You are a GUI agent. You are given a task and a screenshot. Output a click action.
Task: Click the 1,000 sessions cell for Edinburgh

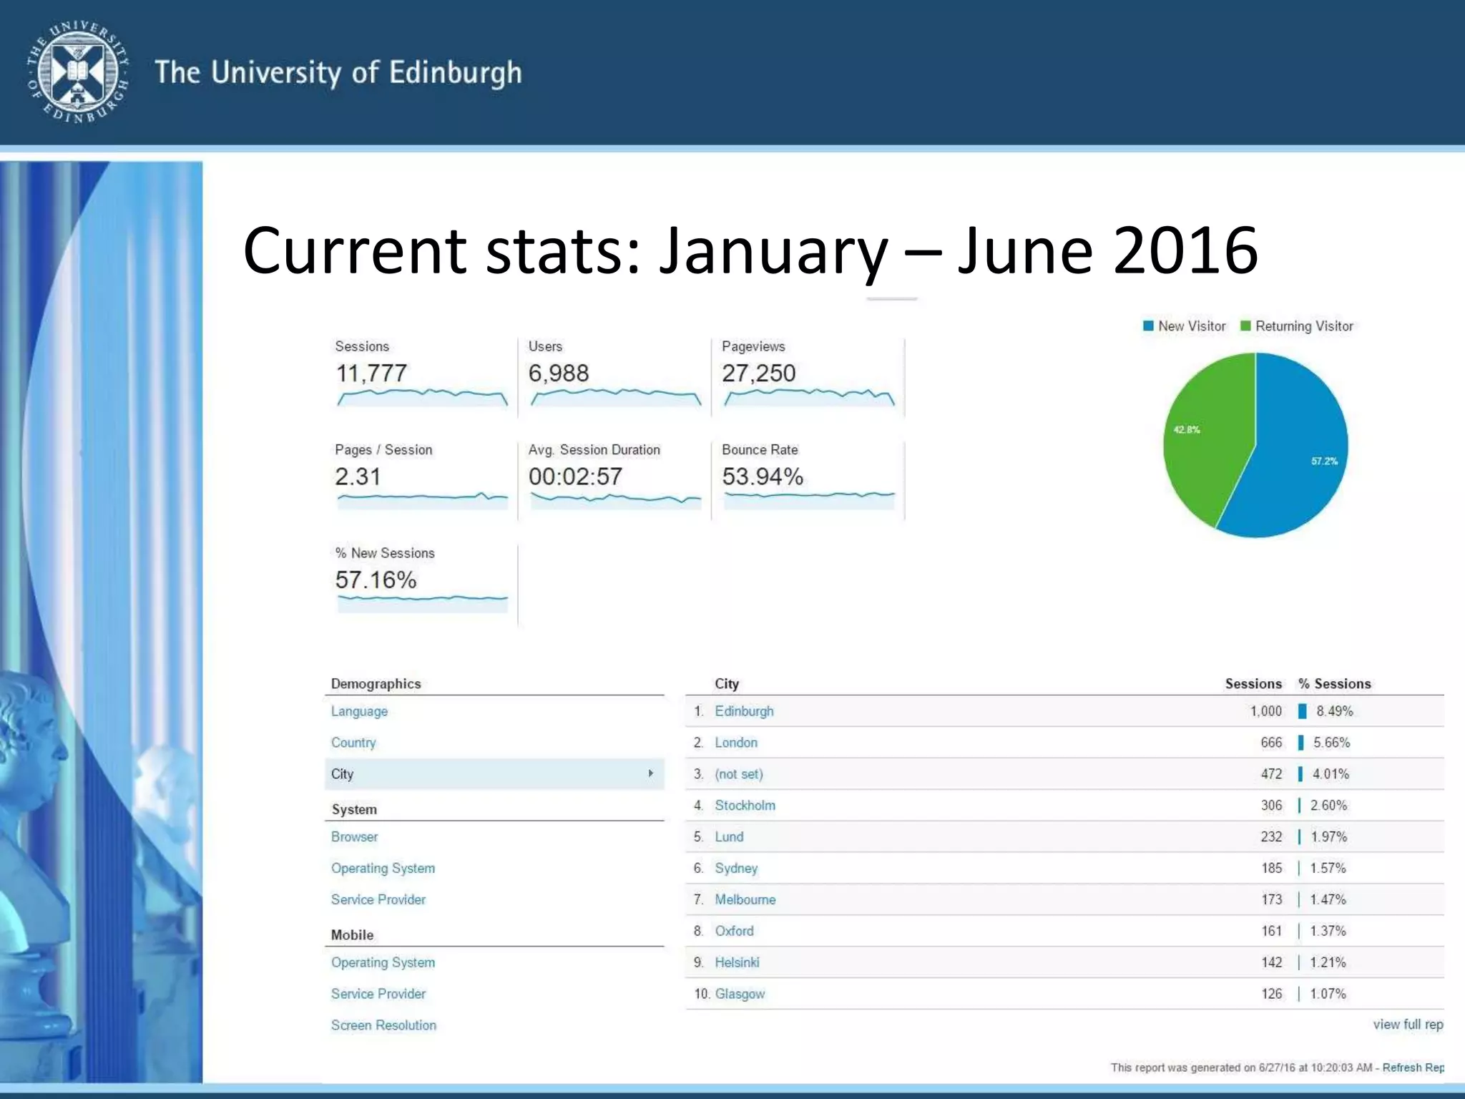tap(1265, 711)
